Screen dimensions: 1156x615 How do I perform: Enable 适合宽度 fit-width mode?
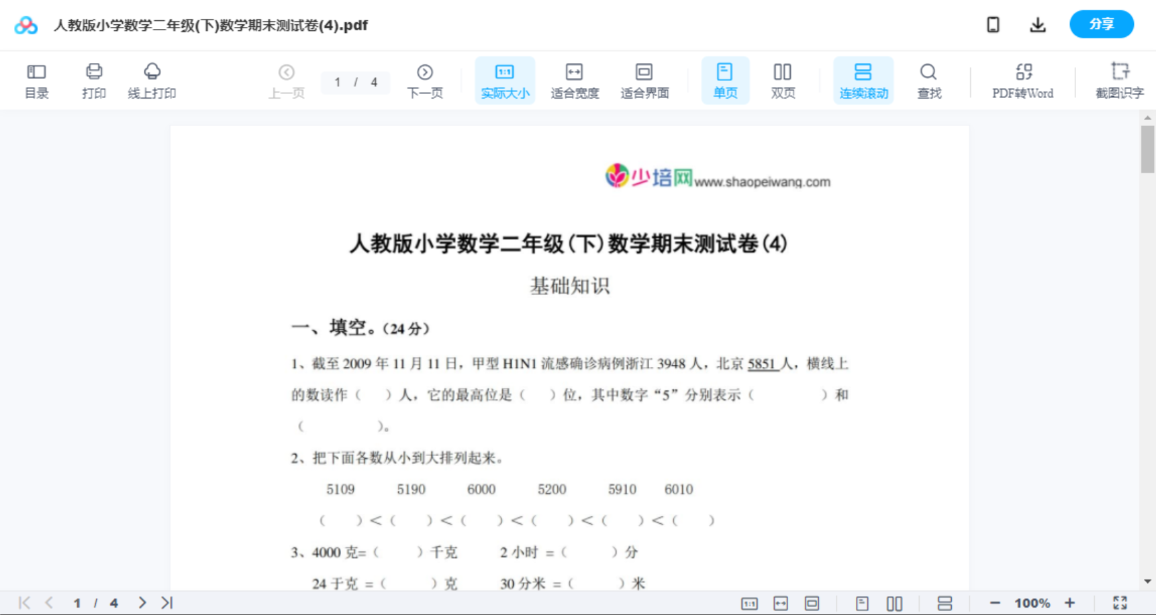pyautogui.click(x=575, y=80)
